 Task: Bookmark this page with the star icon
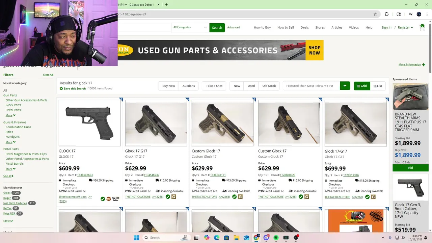tap(375, 14)
